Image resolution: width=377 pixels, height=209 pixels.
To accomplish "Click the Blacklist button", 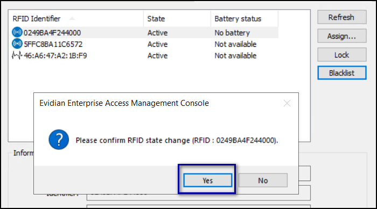I will click(x=341, y=73).
